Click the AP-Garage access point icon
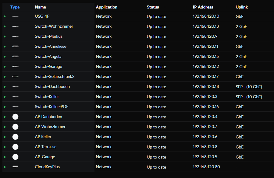 (x=15, y=157)
